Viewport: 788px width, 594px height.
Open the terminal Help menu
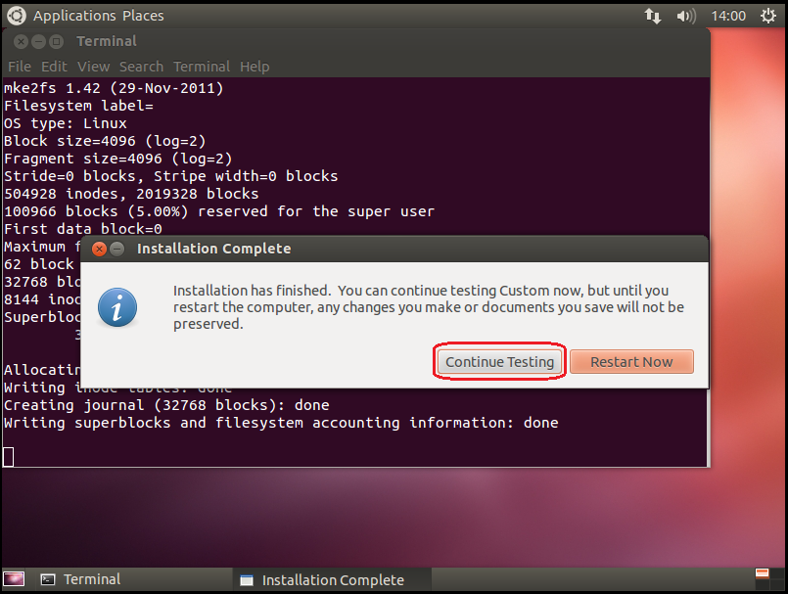point(255,67)
